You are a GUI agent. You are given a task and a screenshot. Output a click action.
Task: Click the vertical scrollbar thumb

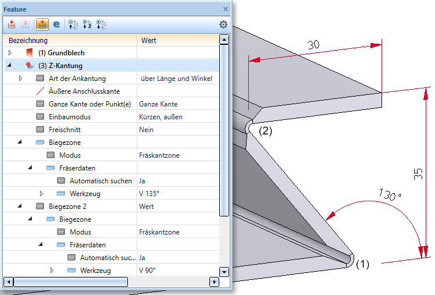[224, 130]
